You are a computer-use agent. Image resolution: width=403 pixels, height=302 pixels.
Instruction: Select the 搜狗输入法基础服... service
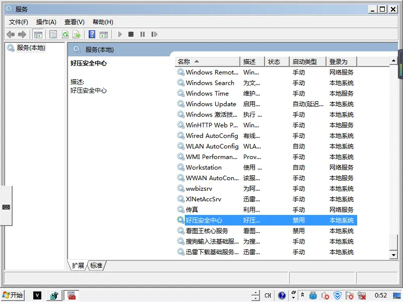click(266, 242)
